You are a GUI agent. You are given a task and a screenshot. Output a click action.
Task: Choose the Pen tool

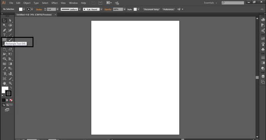click(x=5, y=30)
